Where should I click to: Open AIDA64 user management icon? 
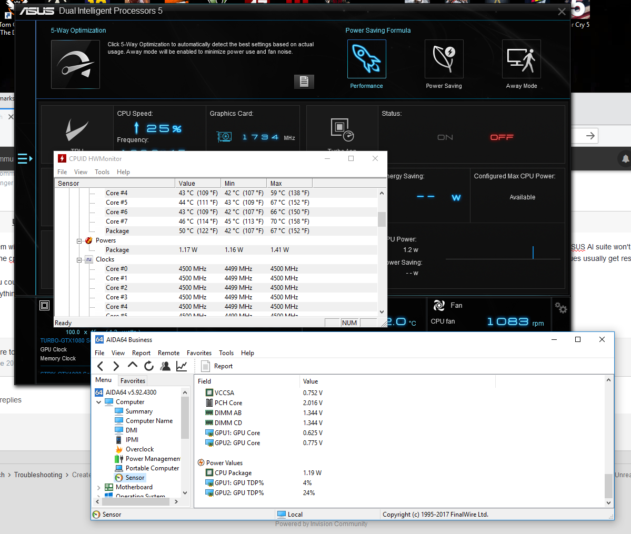pos(165,366)
